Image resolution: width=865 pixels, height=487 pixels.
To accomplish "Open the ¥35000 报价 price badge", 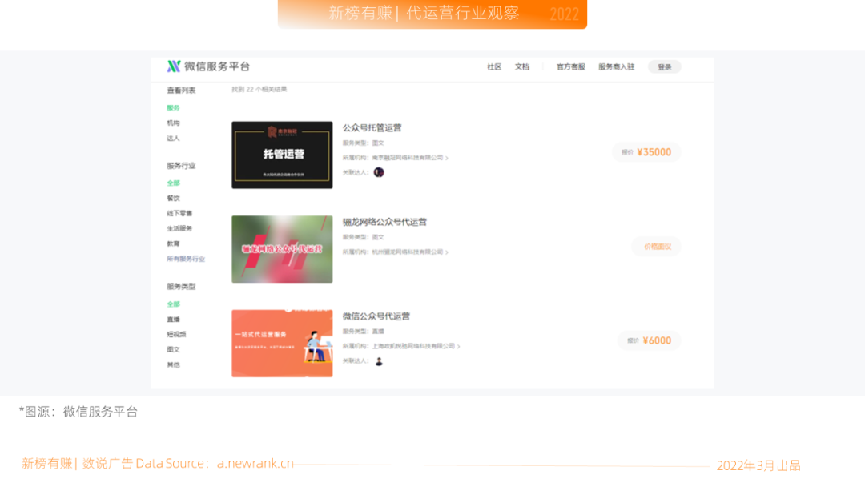I will click(646, 152).
